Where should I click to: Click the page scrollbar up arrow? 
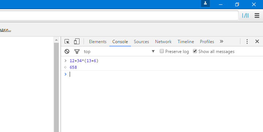(x=56, y=40)
